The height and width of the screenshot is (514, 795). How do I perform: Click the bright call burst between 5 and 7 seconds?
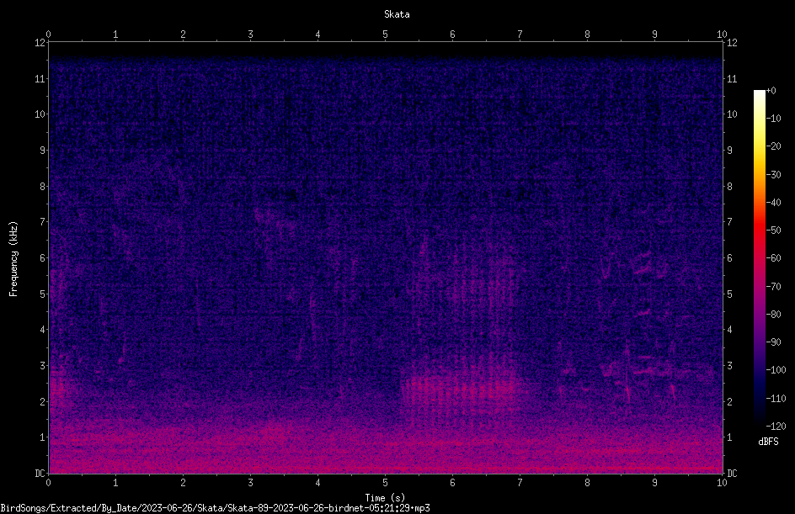[x=459, y=389]
